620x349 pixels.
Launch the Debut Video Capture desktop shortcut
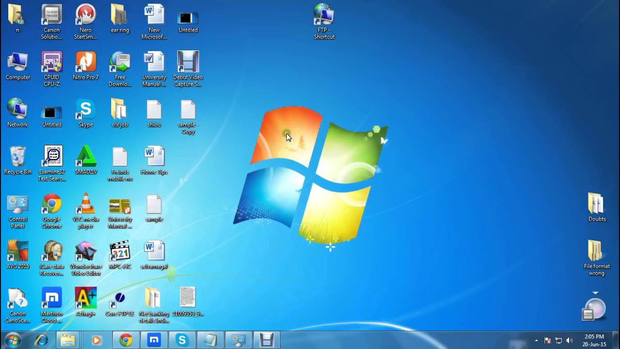188,69
